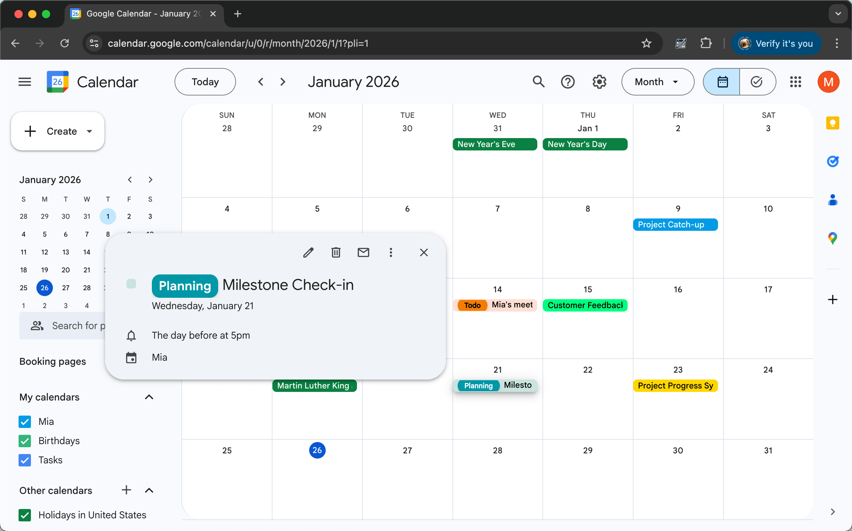The height and width of the screenshot is (531, 852).
Task: Collapse the My calendars section
Action: [x=149, y=397]
